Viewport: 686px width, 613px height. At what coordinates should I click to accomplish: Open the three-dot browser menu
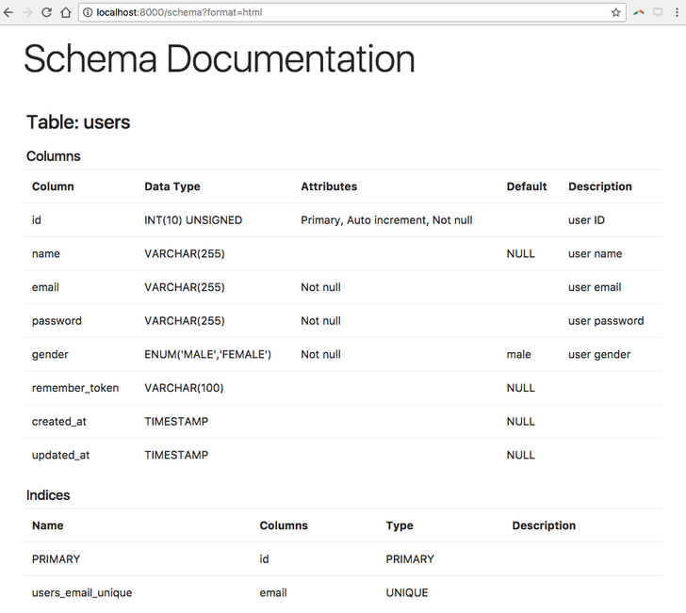point(677,12)
